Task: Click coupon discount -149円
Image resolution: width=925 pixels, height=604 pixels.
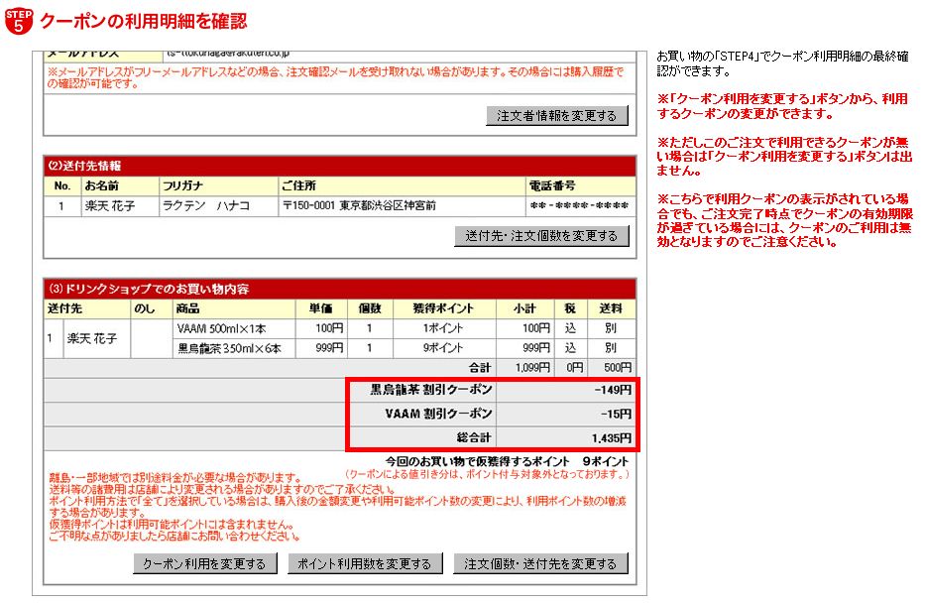Action: tap(613, 390)
